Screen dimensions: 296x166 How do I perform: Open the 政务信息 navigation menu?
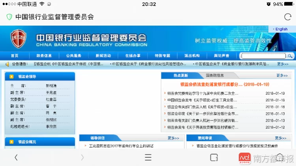[x=44, y=56]
